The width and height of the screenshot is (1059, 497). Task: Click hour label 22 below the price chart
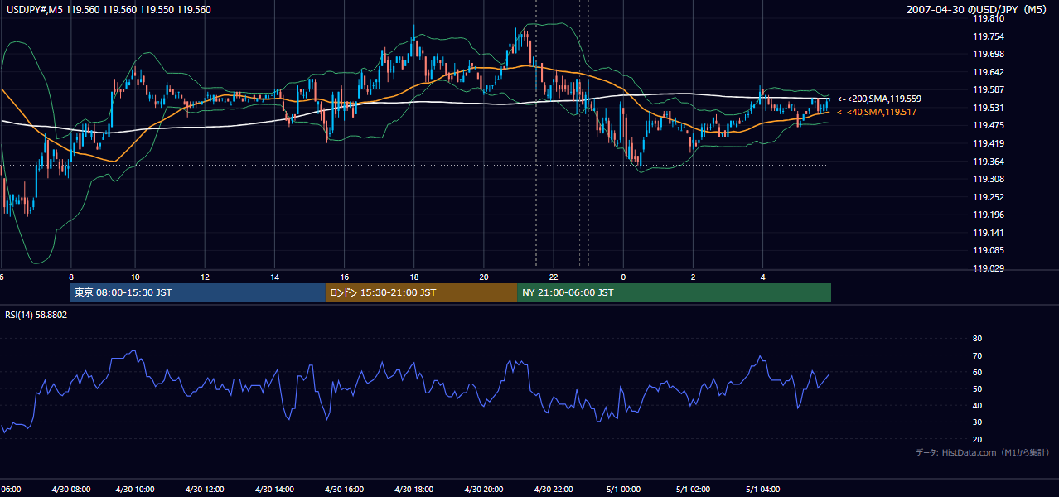554,277
